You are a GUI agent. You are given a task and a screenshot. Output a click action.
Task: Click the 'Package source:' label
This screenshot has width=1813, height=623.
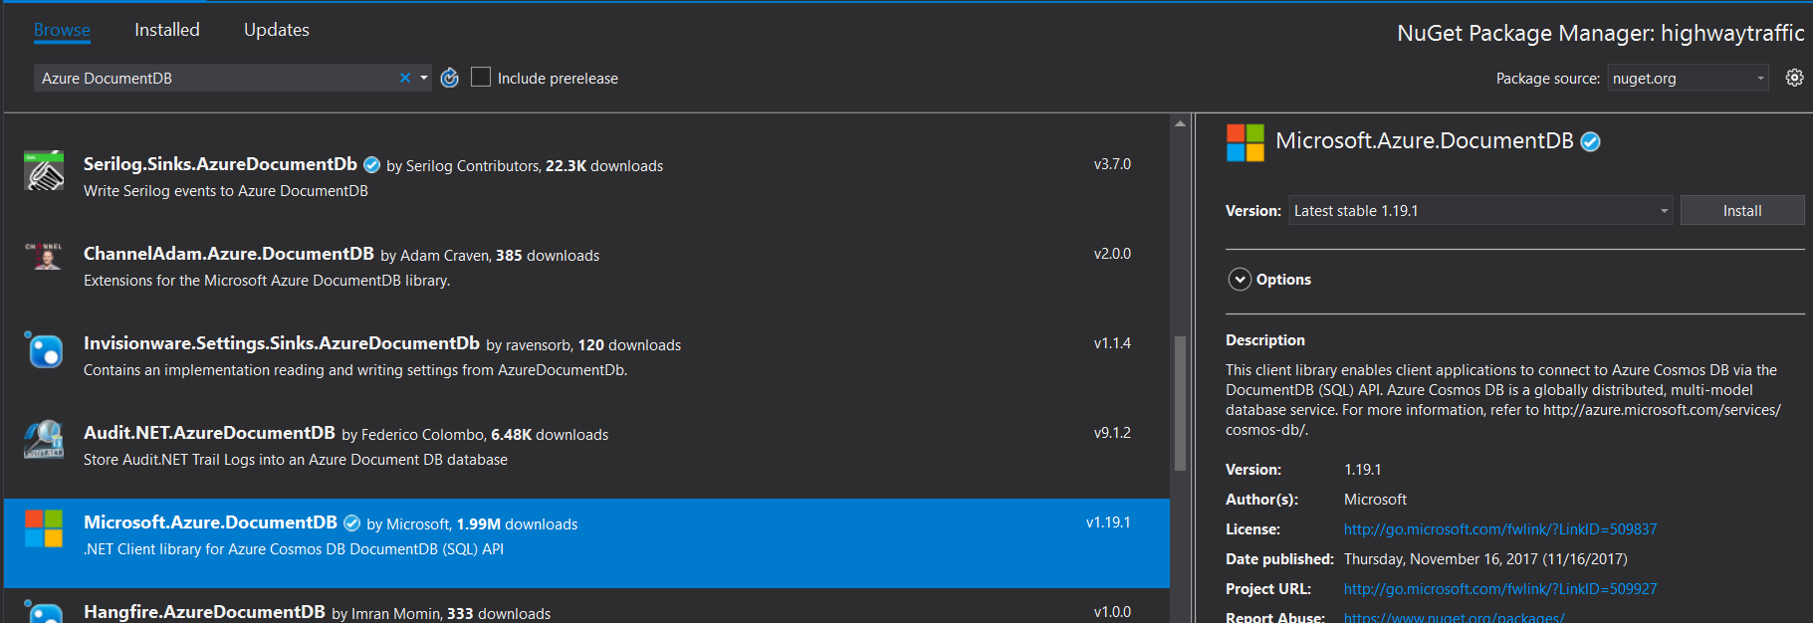[x=1548, y=79]
